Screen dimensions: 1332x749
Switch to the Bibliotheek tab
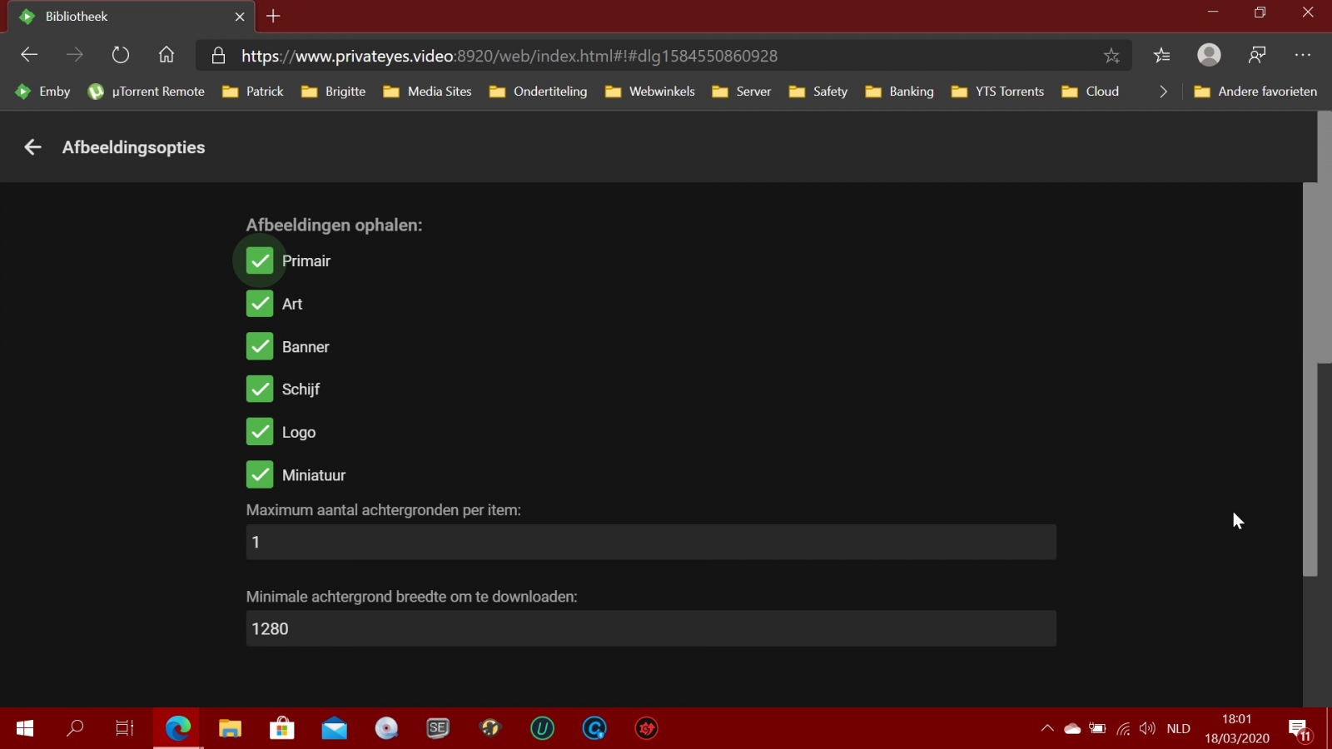[x=125, y=17]
